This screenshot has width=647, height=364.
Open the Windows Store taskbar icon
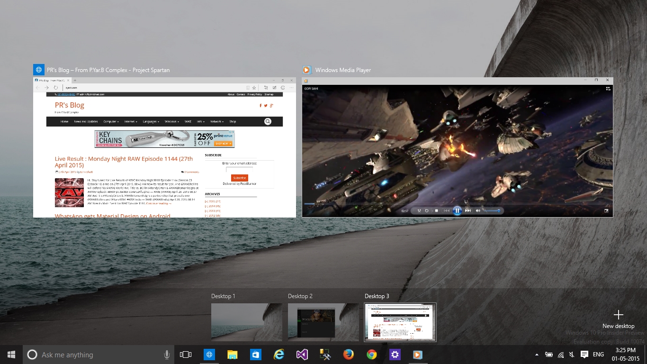(x=255, y=355)
